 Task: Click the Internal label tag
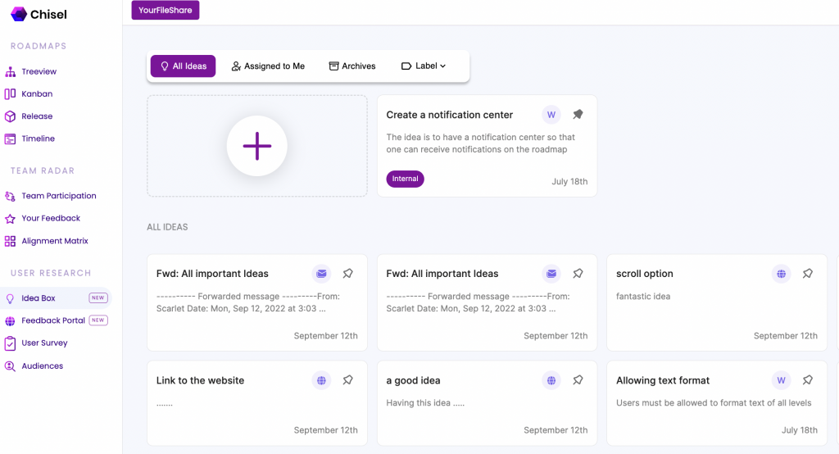coord(405,179)
